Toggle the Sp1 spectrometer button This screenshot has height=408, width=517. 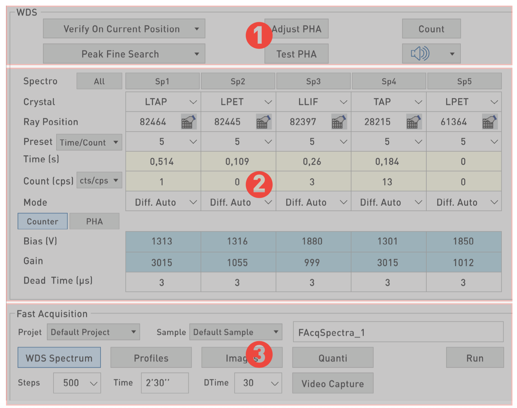click(162, 82)
